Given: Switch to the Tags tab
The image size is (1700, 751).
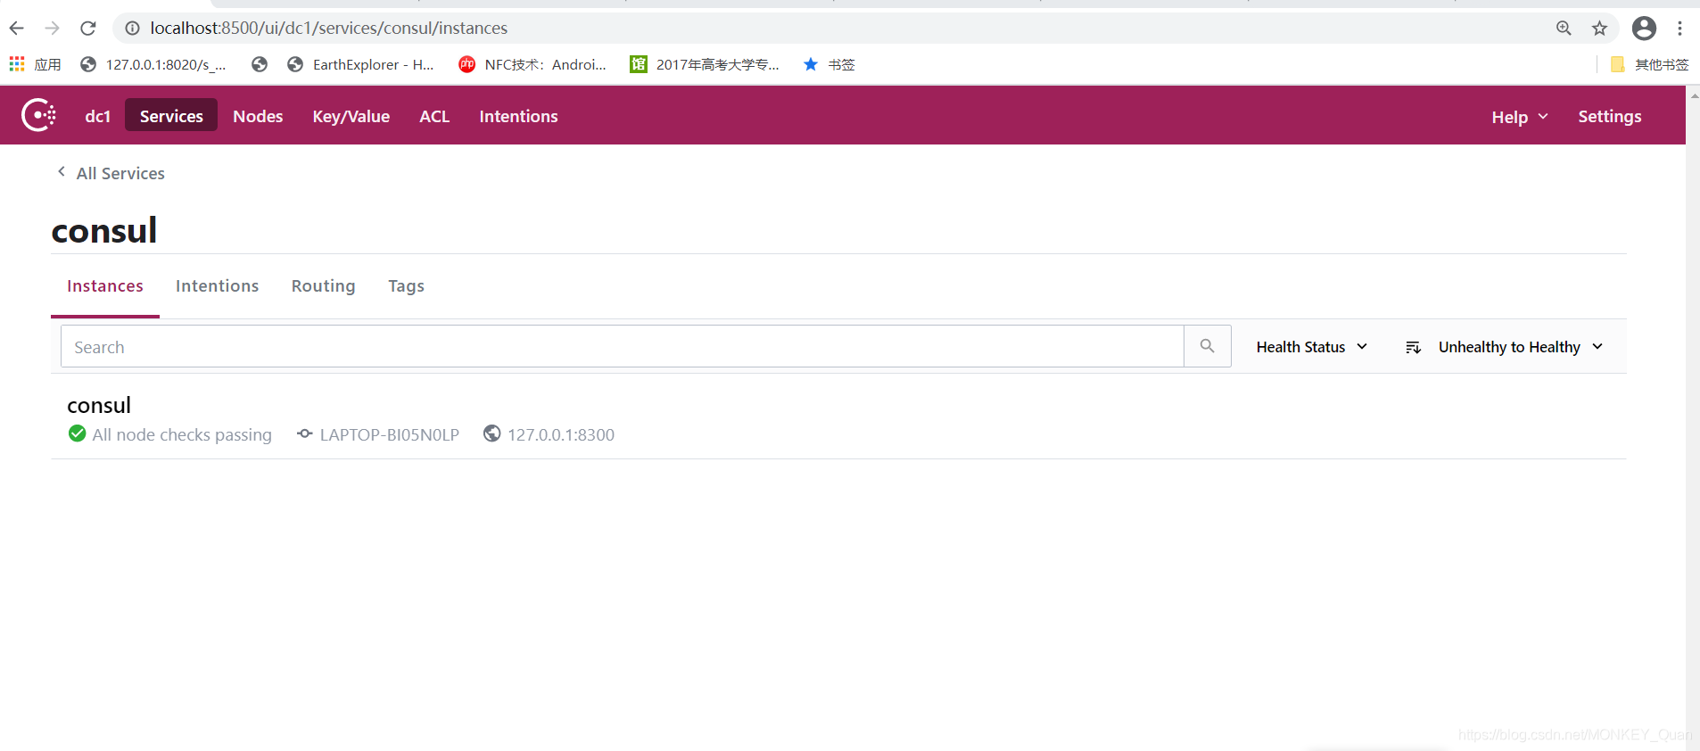Looking at the screenshot, I should tap(406, 285).
